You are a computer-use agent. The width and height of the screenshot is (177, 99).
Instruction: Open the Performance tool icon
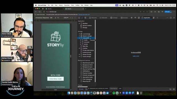pyautogui.click(x=135, y=18)
